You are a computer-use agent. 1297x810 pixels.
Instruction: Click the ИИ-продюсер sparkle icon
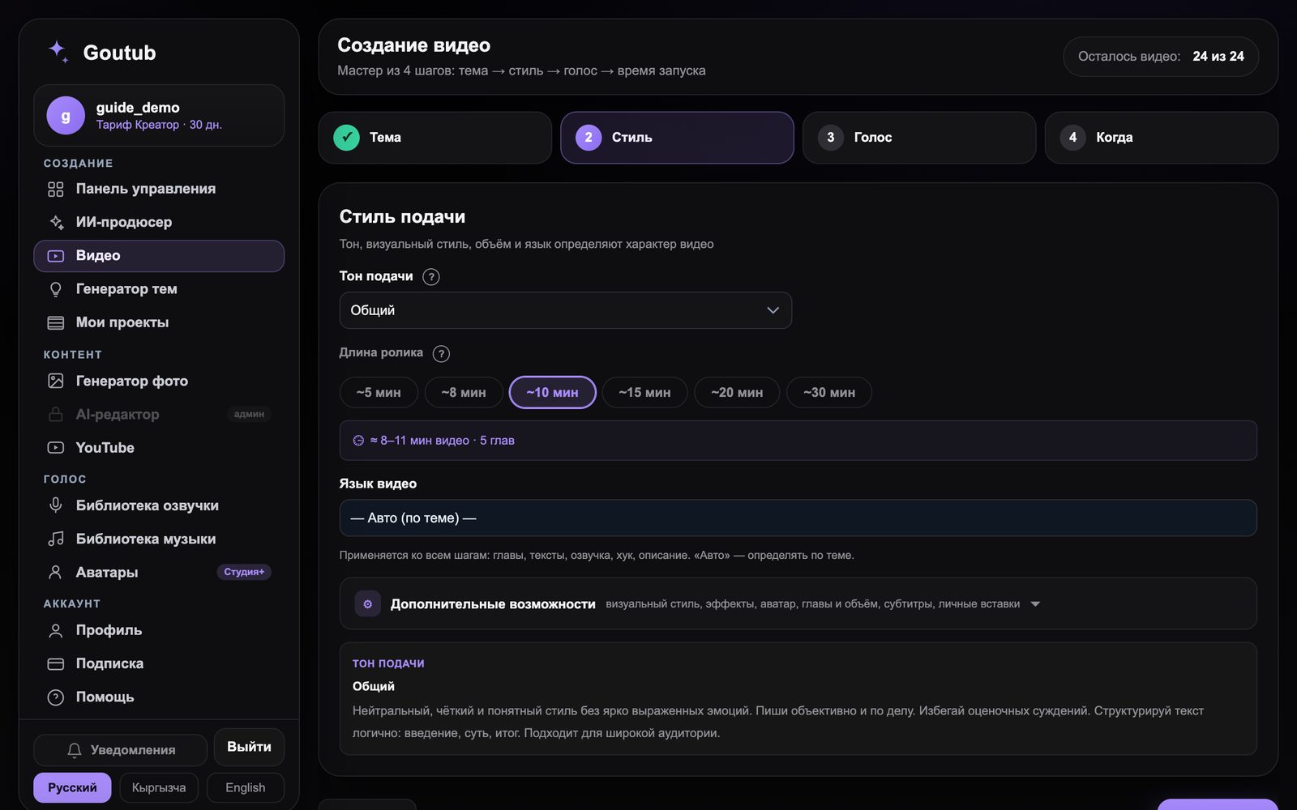(55, 222)
